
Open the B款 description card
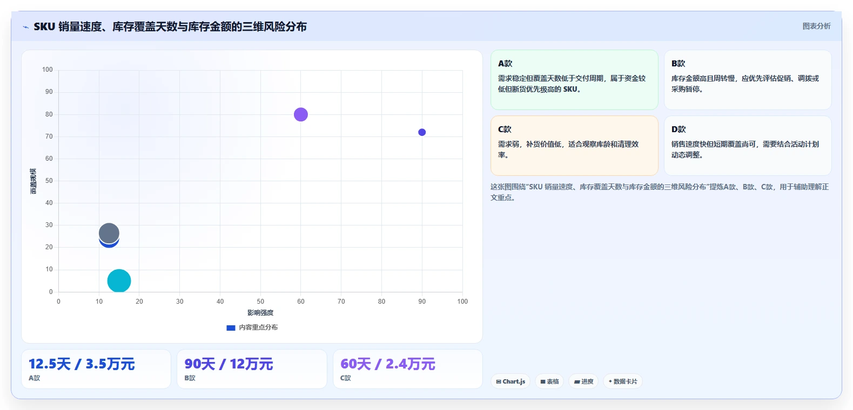[x=748, y=80]
